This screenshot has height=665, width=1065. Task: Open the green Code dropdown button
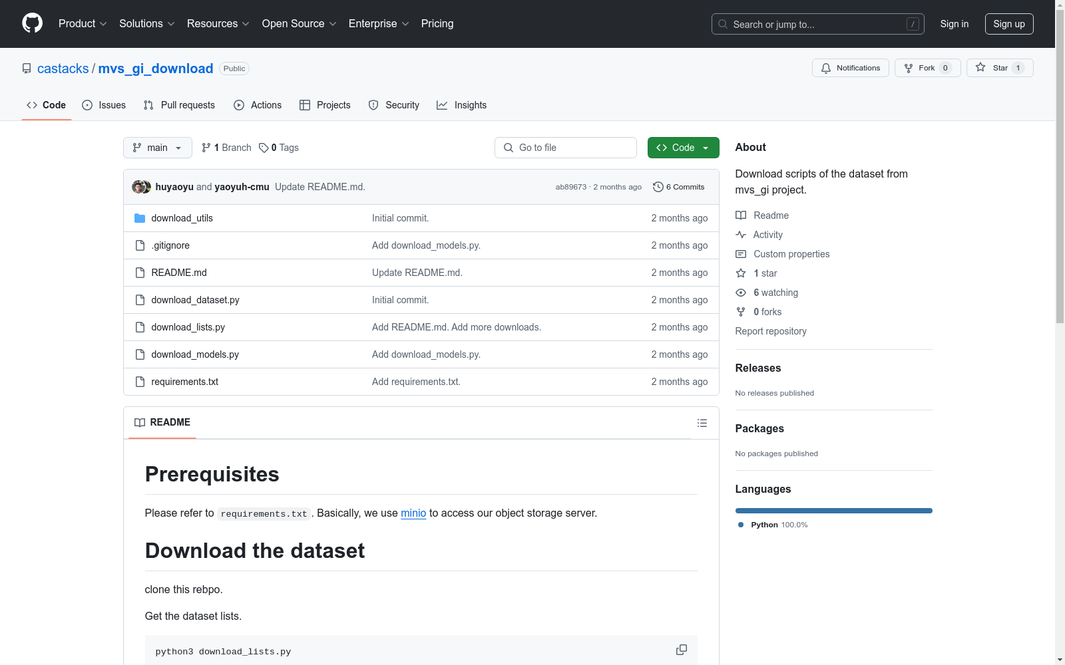pos(683,148)
